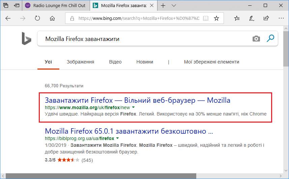Open Mozilla Firefox 65.0.1 завантажити result

(x=129, y=131)
